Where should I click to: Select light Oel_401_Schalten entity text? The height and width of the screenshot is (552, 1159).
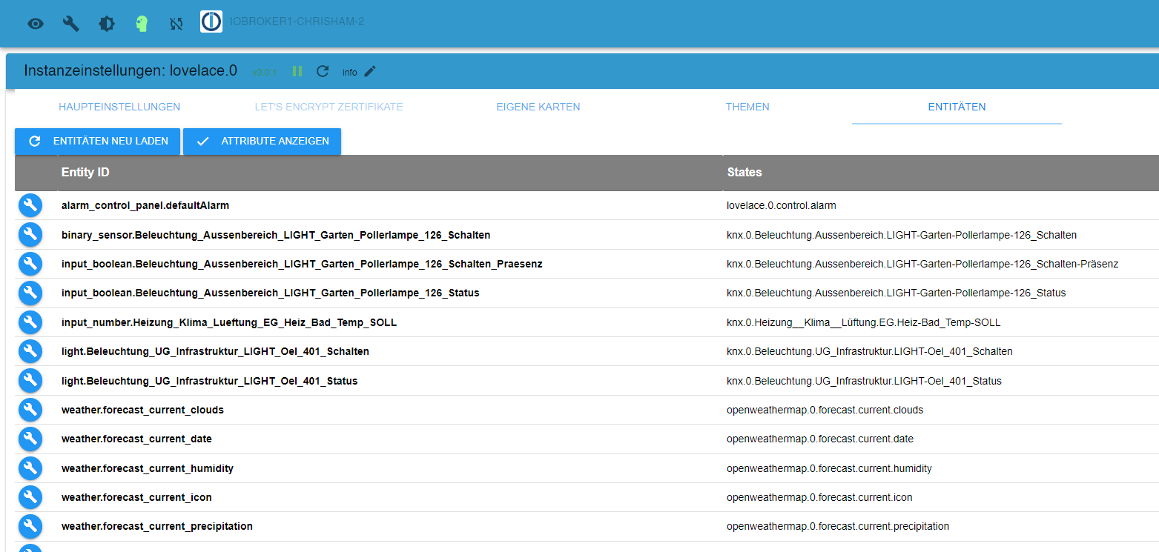click(215, 351)
